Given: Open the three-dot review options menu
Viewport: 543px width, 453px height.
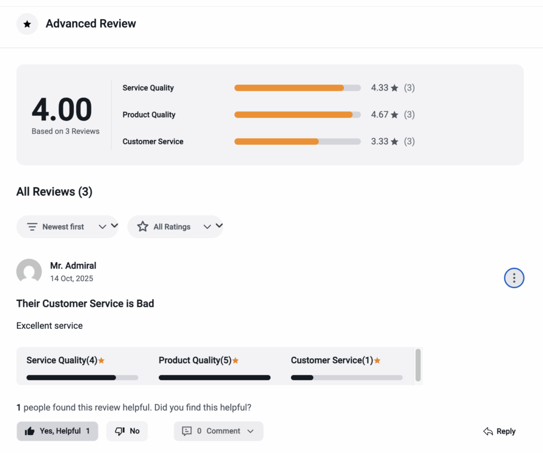Looking at the screenshot, I should point(514,278).
